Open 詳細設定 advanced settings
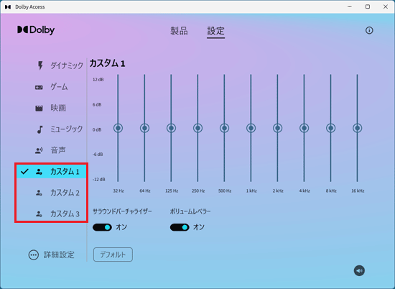This screenshot has height=289, width=395. point(52,255)
